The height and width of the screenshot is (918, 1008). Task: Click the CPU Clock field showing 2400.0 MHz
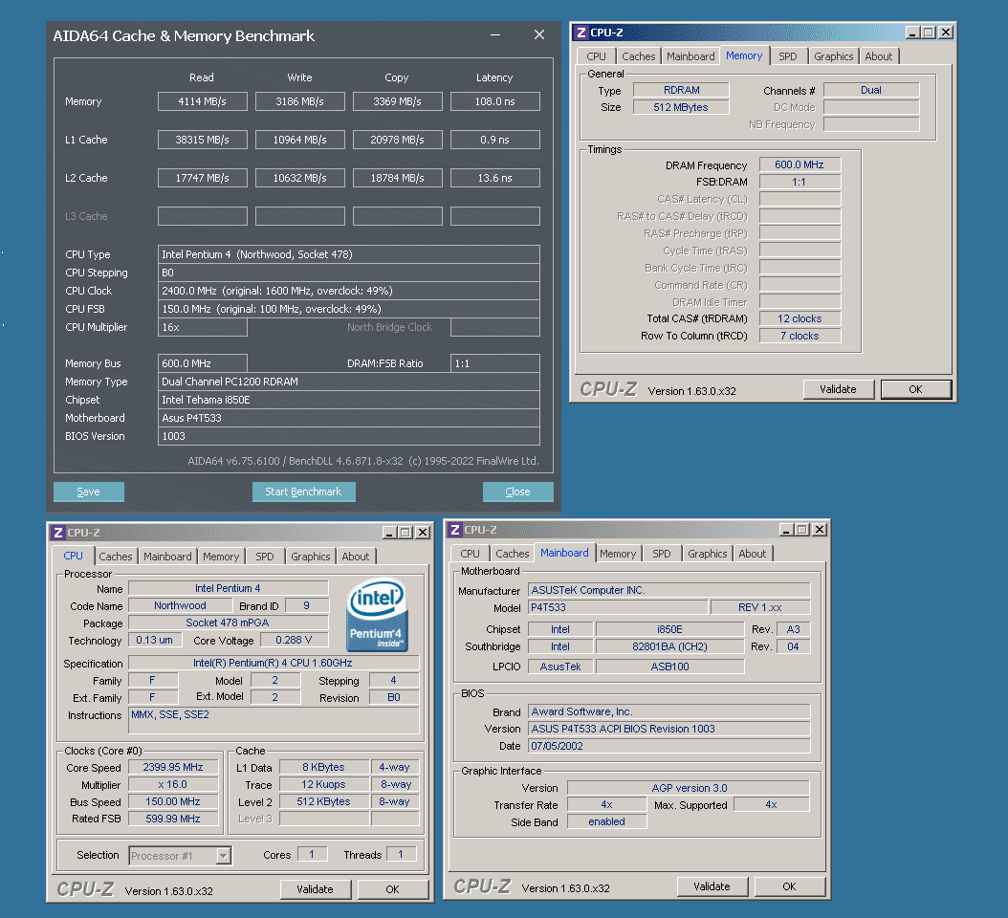pos(348,292)
